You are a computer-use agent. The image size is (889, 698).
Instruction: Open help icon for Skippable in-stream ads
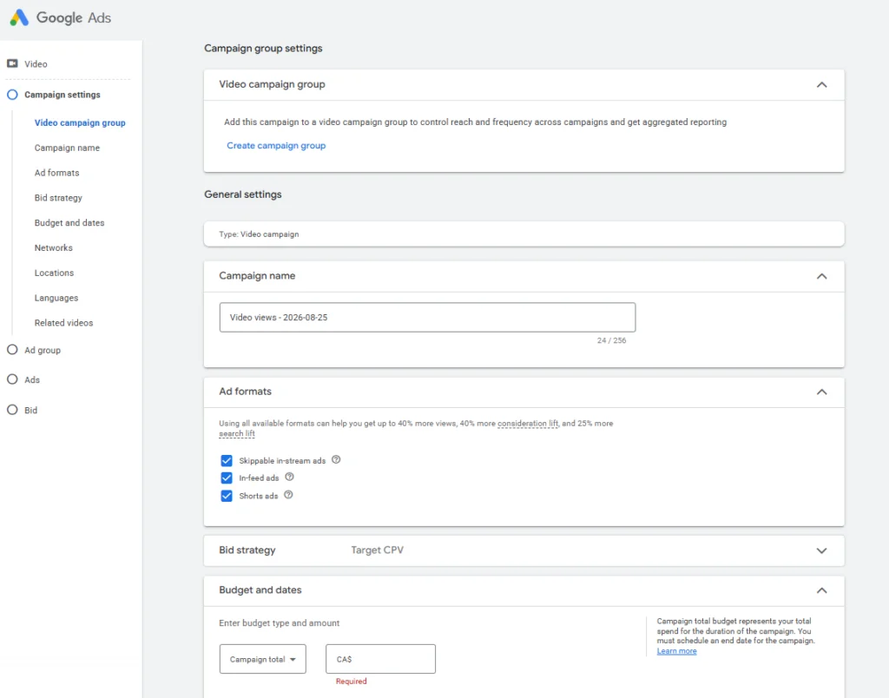[336, 460]
